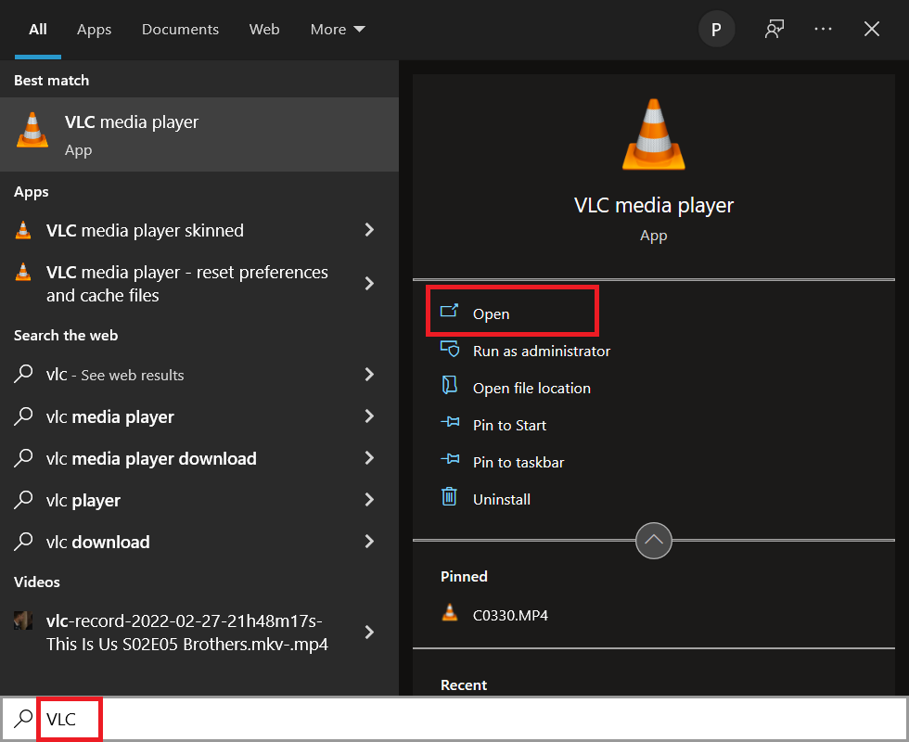This screenshot has height=742, width=909.
Task: Click magnifier icon beside vlc media player suggestion
Action: click(x=23, y=416)
